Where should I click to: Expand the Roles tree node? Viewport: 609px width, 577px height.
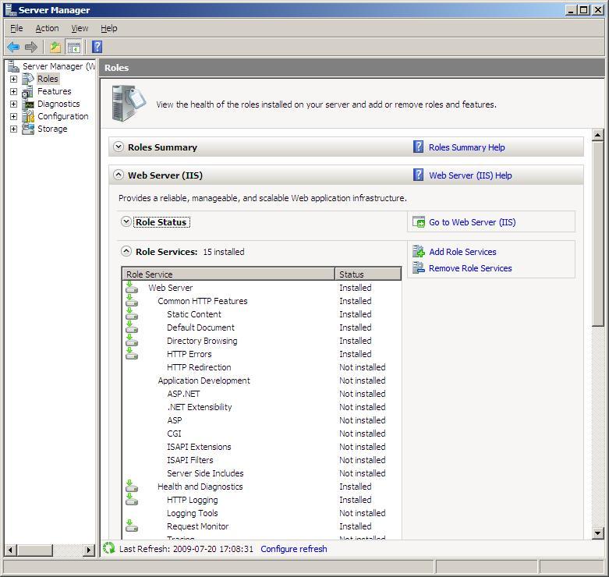(13, 80)
